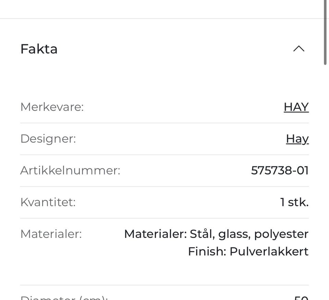Click the word Pulverlakkert
329x300 pixels.
(269, 252)
